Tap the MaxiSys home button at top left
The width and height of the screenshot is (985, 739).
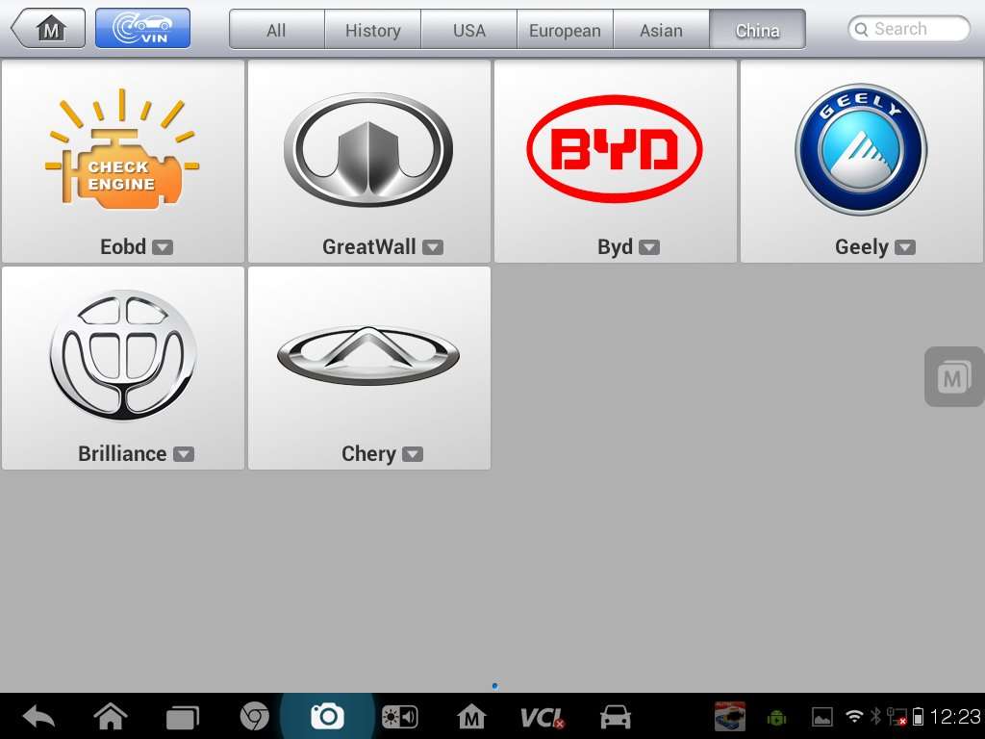49,28
